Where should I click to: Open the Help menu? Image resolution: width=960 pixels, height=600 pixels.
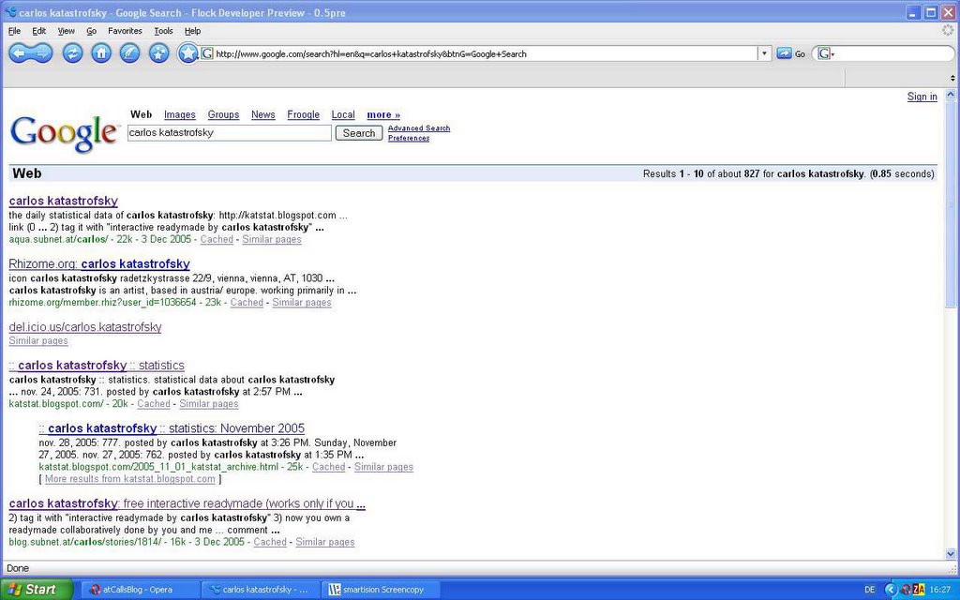click(x=193, y=31)
